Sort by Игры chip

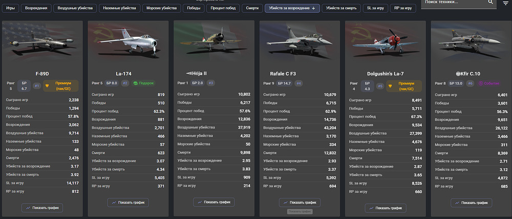10,8
